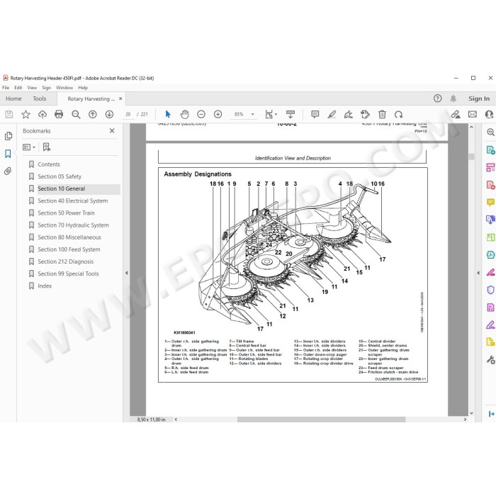Open notifications bell

pos(453,98)
